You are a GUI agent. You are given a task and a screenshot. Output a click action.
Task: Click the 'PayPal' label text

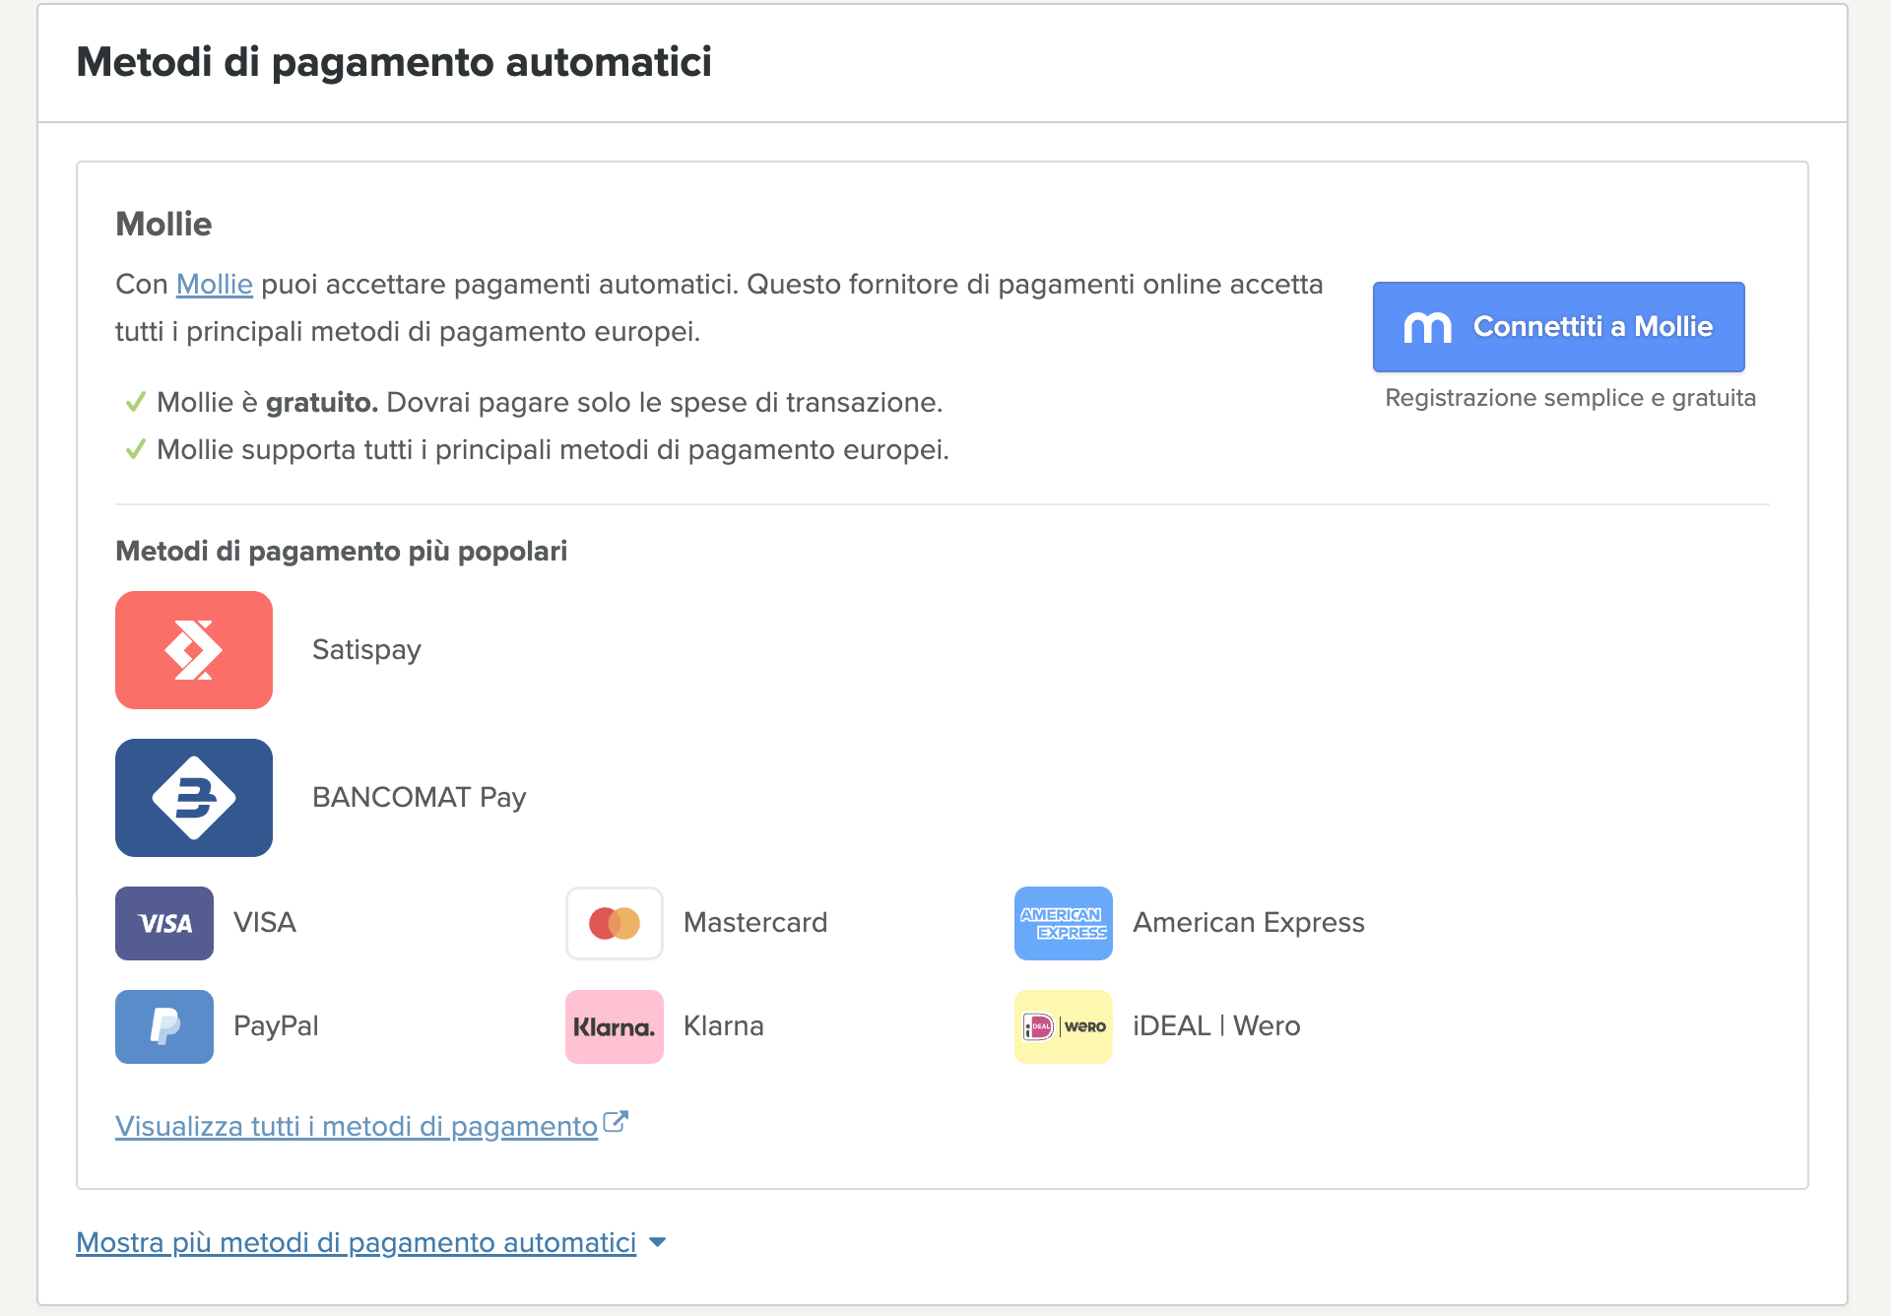point(276,1026)
